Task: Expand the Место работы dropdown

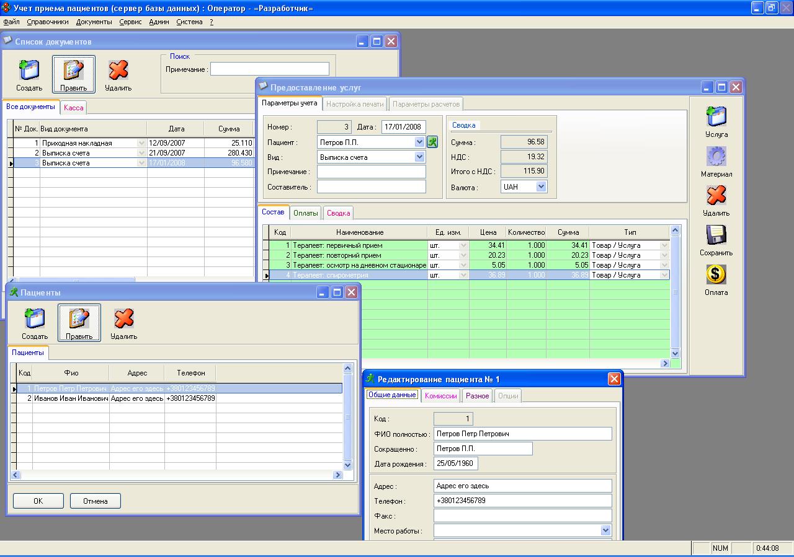Action: coord(606,530)
